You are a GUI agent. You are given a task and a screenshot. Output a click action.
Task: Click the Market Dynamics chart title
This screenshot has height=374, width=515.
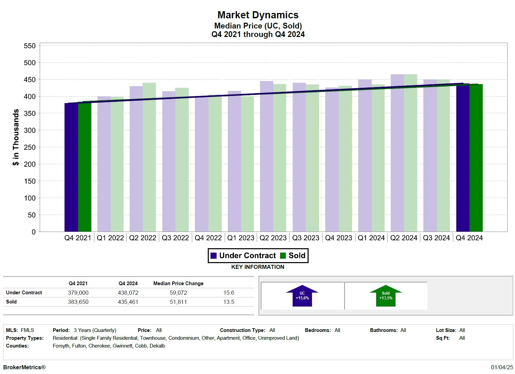coord(258,15)
